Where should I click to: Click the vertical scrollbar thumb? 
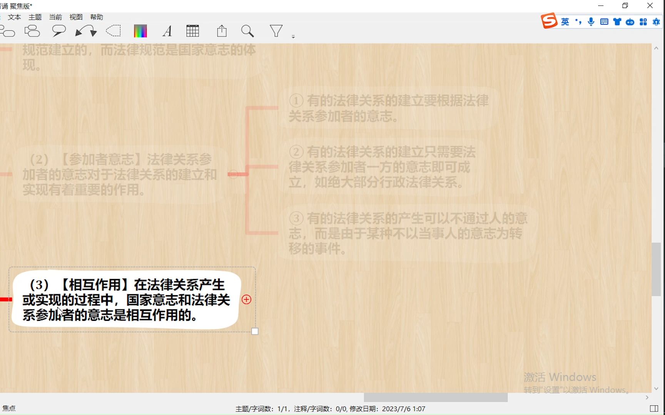coord(656,269)
